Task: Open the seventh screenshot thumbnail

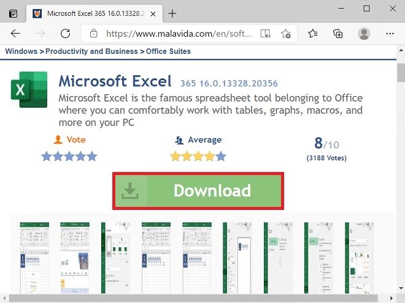Action: click(x=278, y=258)
